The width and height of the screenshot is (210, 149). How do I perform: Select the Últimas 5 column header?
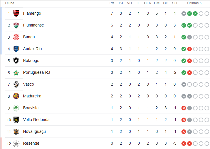point(194,3)
